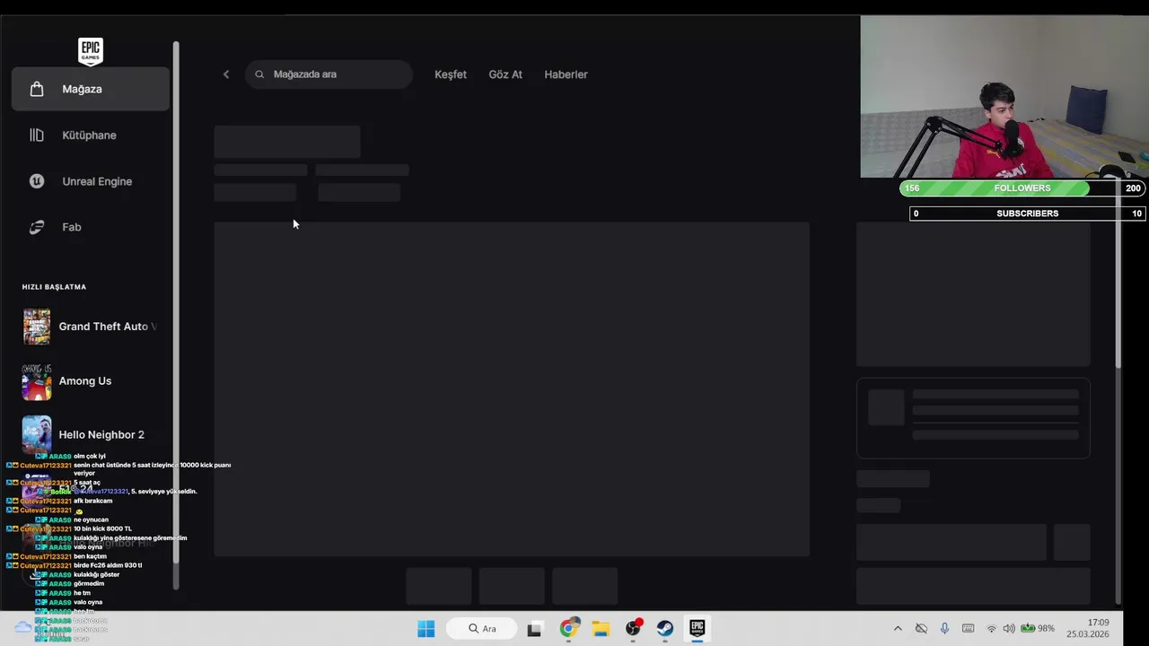This screenshot has height=646, width=1149.
Task: Click the volume speaker icon
Action: 1008,629
